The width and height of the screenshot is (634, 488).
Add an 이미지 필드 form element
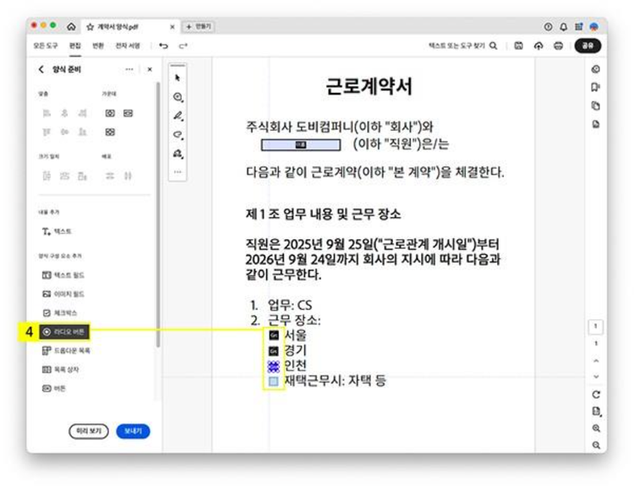pos(63,294)
